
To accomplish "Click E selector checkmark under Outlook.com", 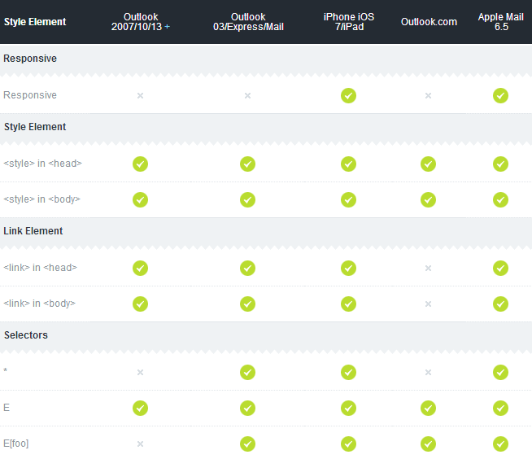I will pos(428,408).
